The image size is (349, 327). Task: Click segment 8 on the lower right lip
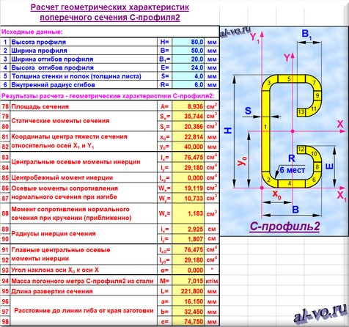pyautogui.click(x=317, y=167)
